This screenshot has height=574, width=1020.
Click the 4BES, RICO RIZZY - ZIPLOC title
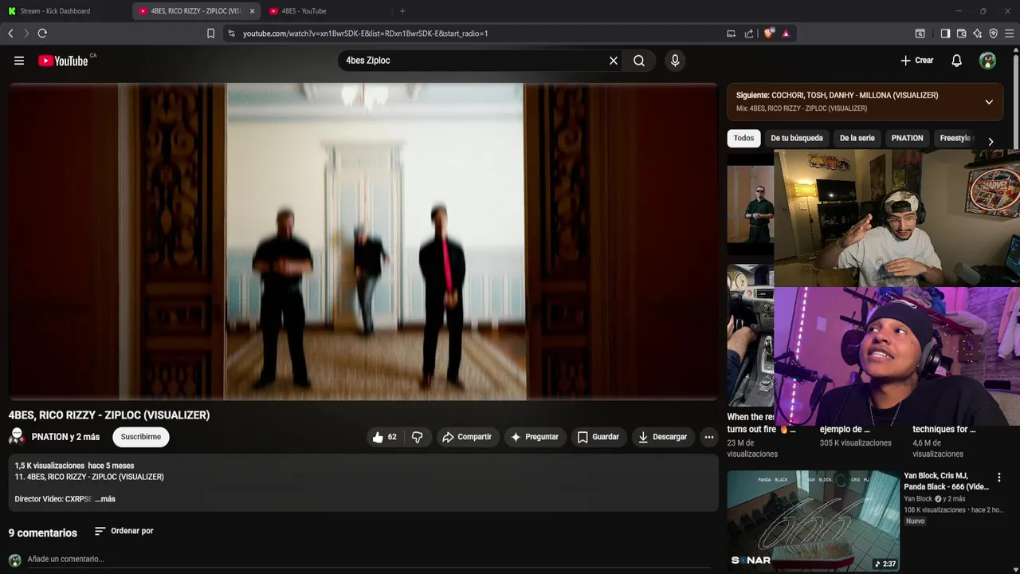pyautogui.click(x=109, y=415)
